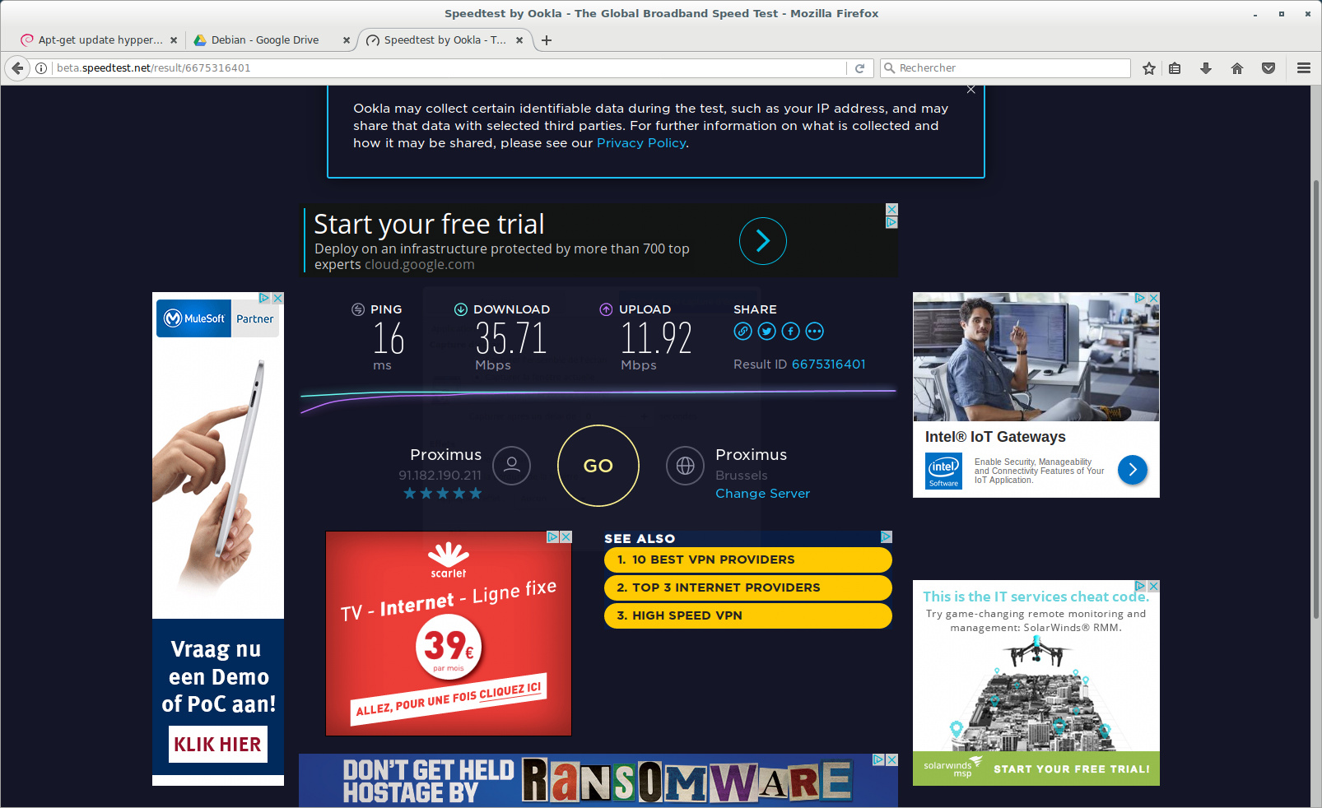Bookmark this page with the star icon
This screenshot has width=1322, height=808.
pos(1149,68)
